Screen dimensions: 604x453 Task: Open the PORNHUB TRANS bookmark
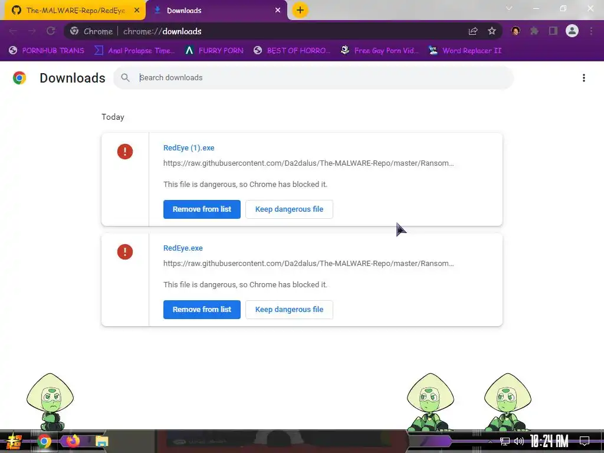click(47, 51)
